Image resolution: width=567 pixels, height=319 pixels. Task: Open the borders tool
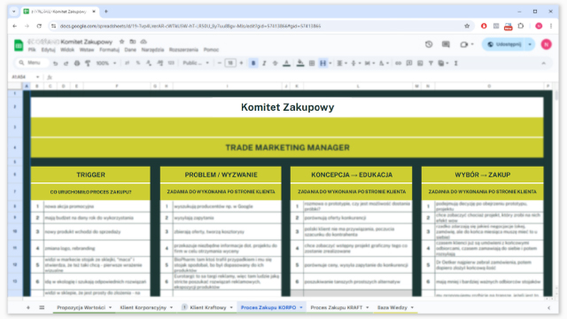tap(312, 63)
